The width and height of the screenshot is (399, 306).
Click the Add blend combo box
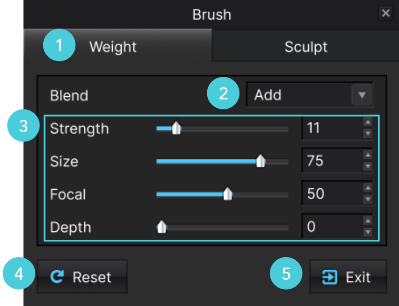(x=309, y=95)
